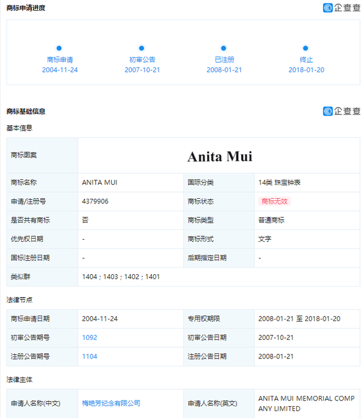363x418 pixels.
Task: Click the 基本信息 subheading
Action: [19, 128]
